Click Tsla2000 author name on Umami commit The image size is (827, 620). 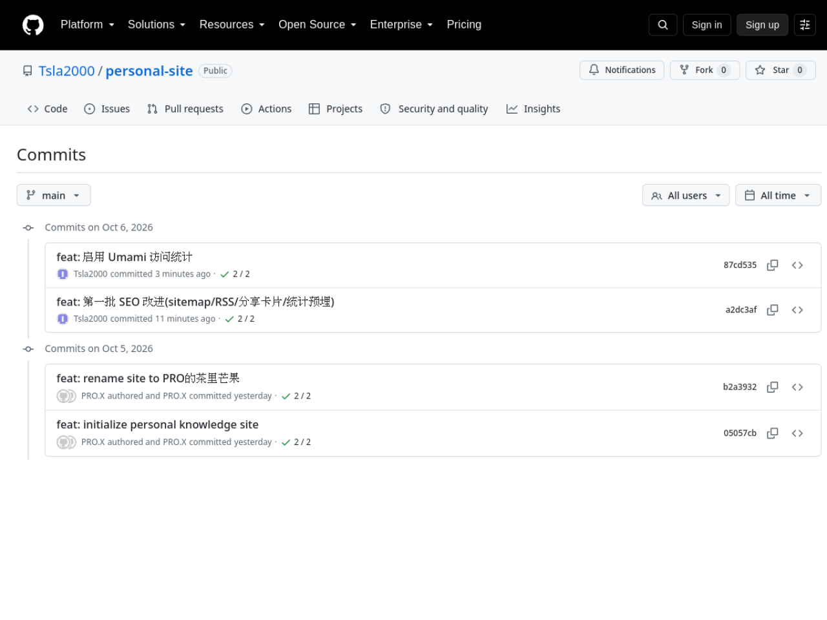(x=90, y=274)
